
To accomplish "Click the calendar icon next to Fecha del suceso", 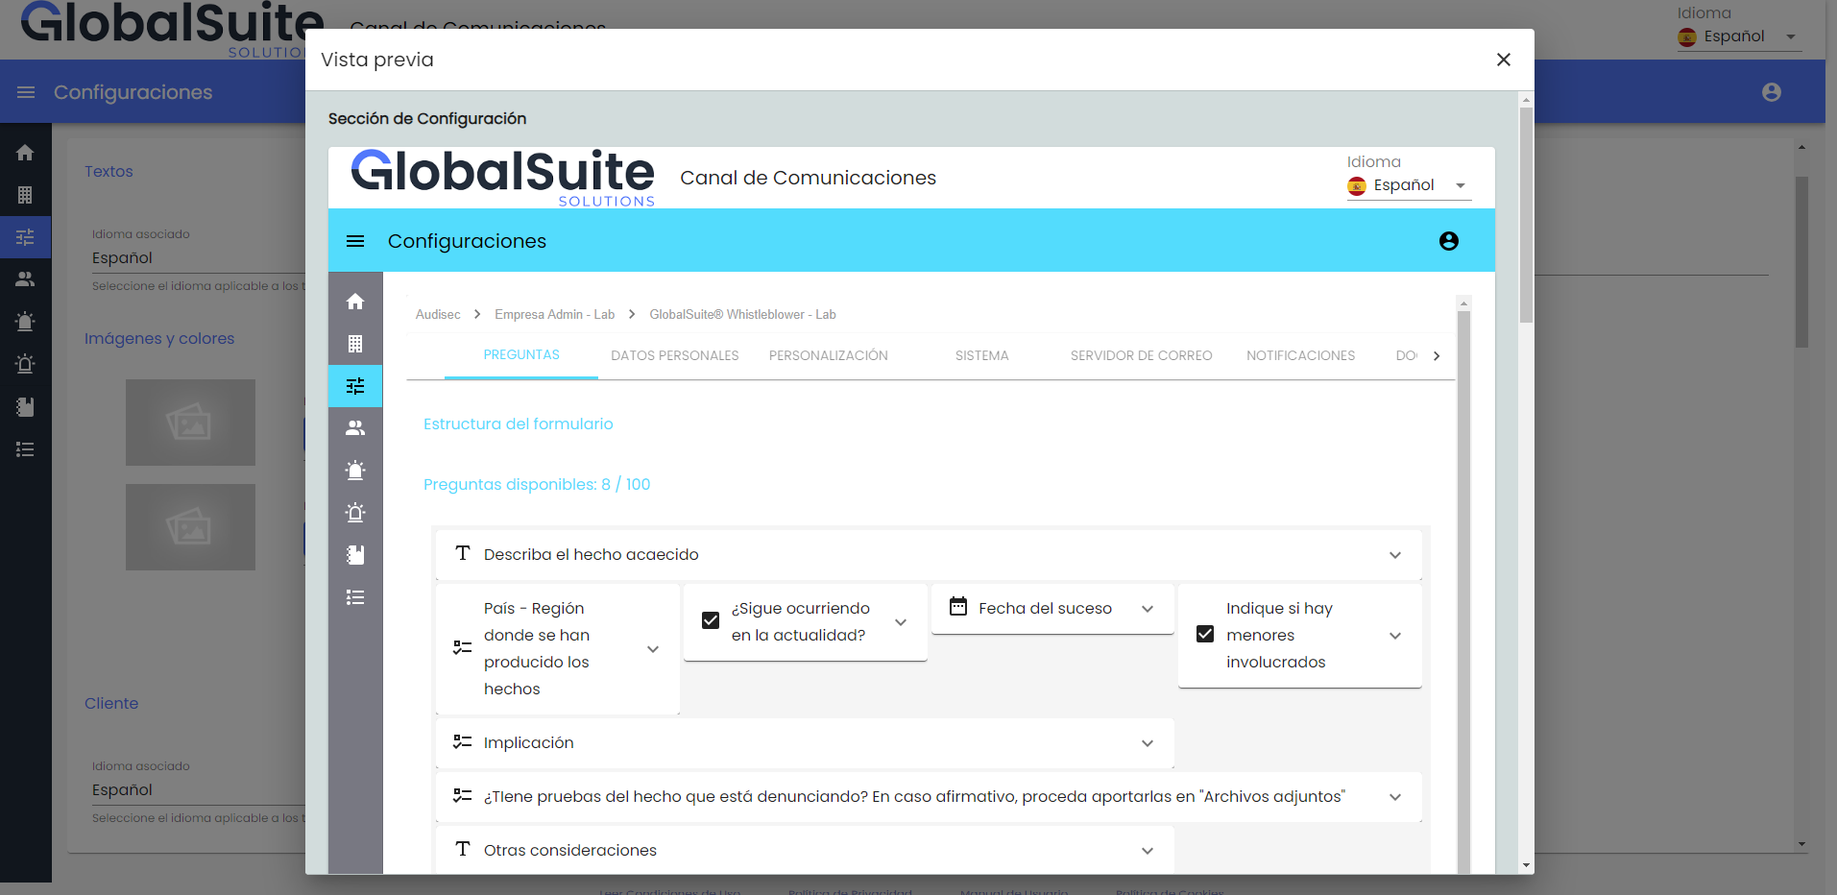I will (957, 607).
